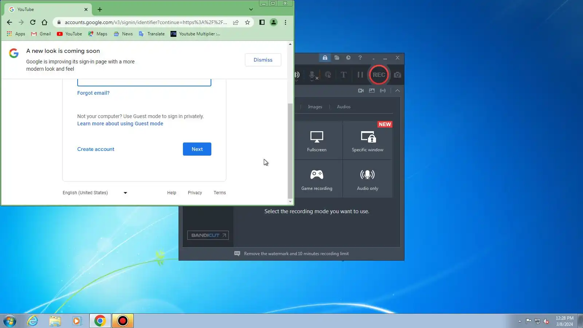Choose Audio only recording mode
Viewport: 583px width, 328px height.
click(x=367, y=179)
